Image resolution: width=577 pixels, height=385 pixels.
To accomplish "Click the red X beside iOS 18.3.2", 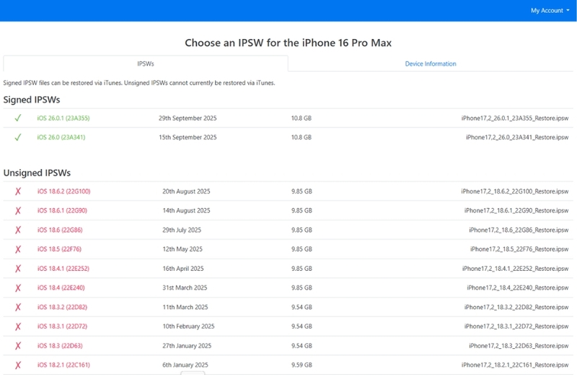I will pos(18,307).
